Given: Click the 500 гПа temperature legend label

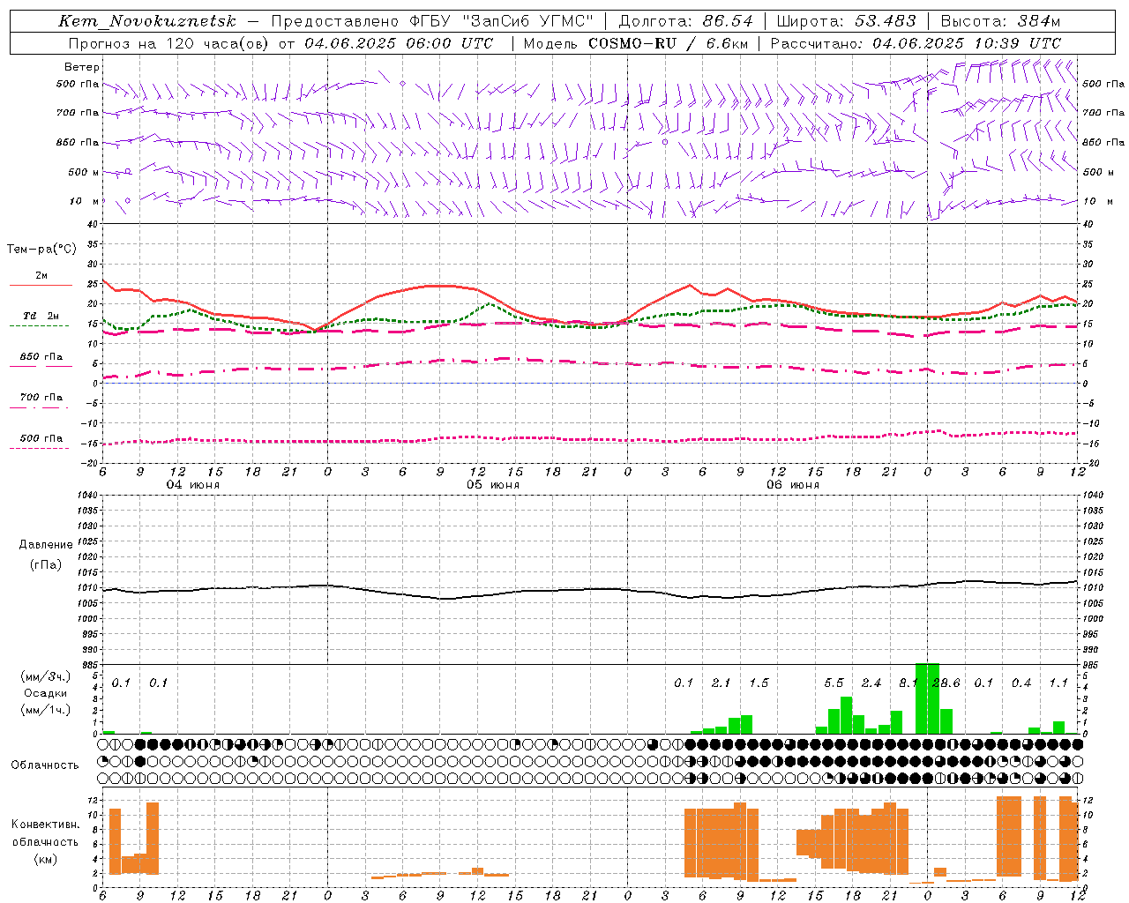Looking at the screenshot, I should coord(41,438).
